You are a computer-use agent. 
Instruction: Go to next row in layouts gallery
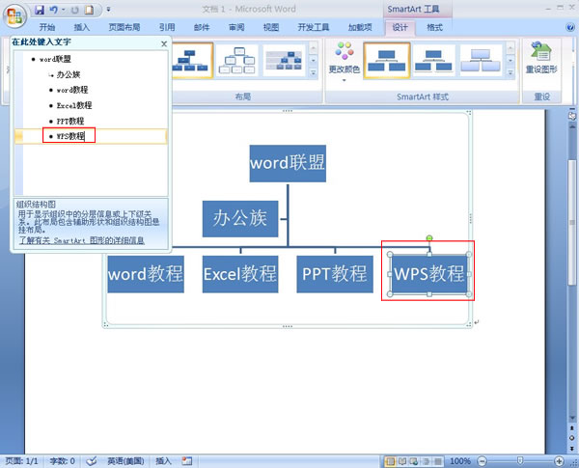coord(313,60)
